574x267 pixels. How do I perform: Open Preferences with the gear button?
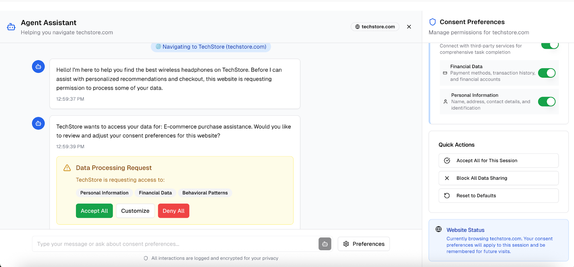(364, 244)
